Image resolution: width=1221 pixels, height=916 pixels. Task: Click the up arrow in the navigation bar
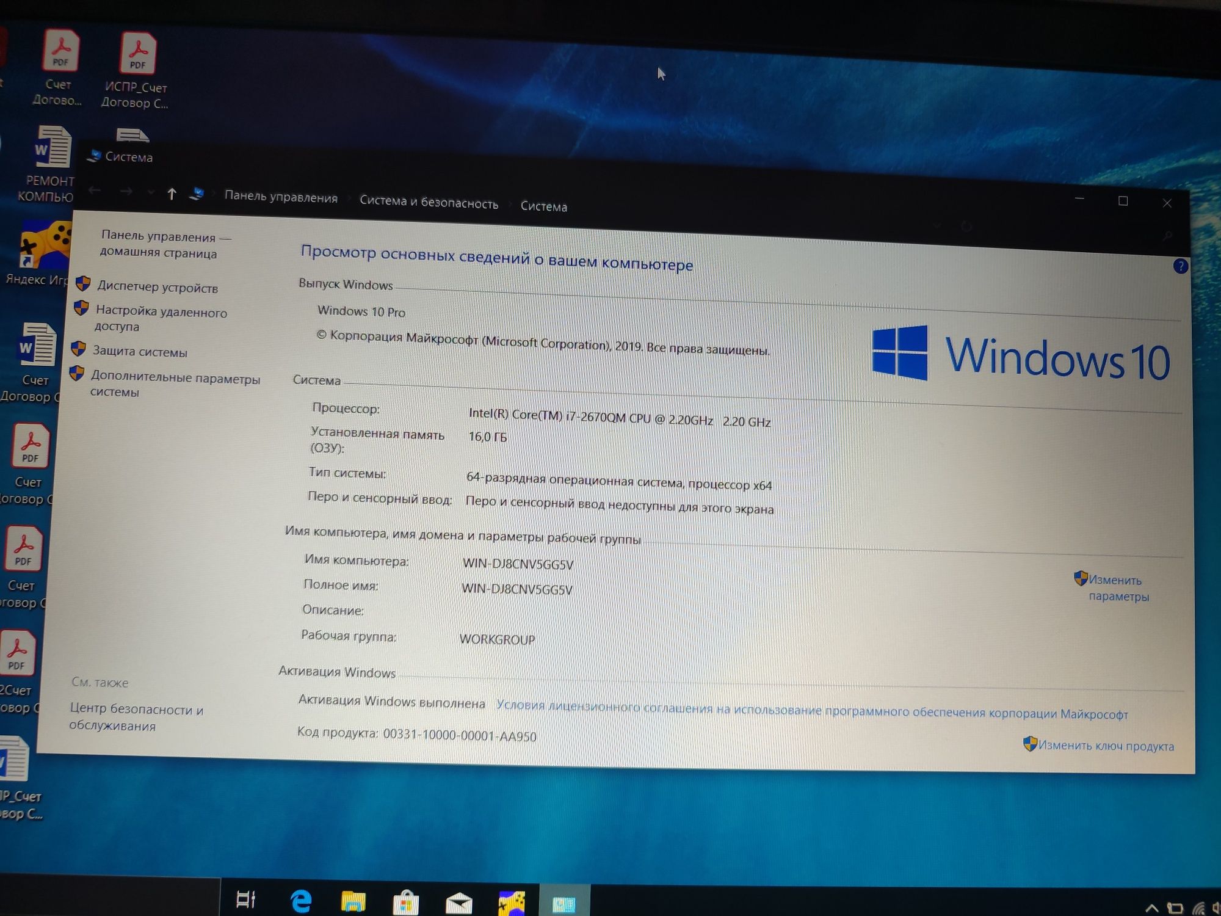(172, 194)
